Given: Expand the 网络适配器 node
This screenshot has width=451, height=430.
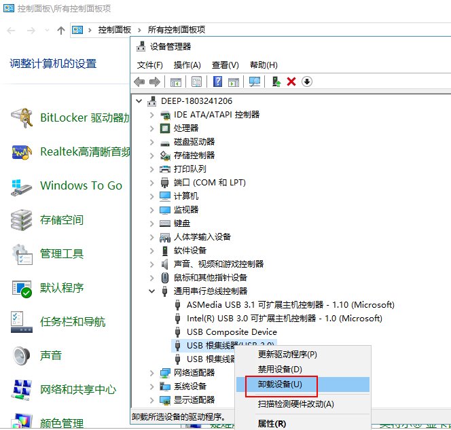Looking at the screenshot, I should [x=151, y=373].
